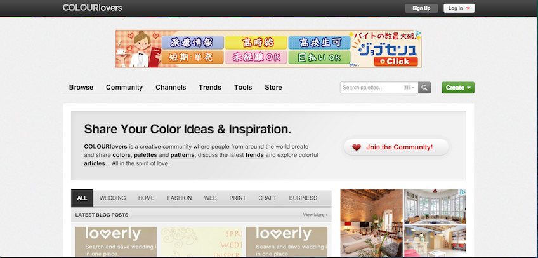Open the Trends menu

[x=210, y=87]
